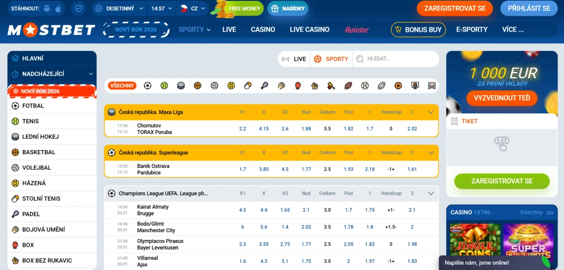This screenshot has width=564, height=270.
Task: Filter by basketball icon in sport filter row
Action: (197, 86)
